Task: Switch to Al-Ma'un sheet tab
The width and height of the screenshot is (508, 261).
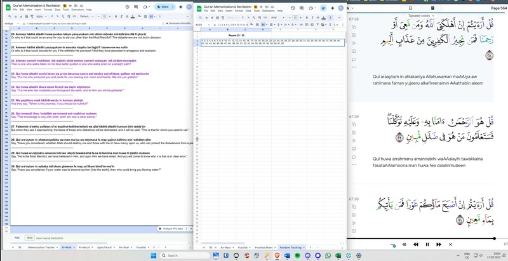Action: pos(84,248)
